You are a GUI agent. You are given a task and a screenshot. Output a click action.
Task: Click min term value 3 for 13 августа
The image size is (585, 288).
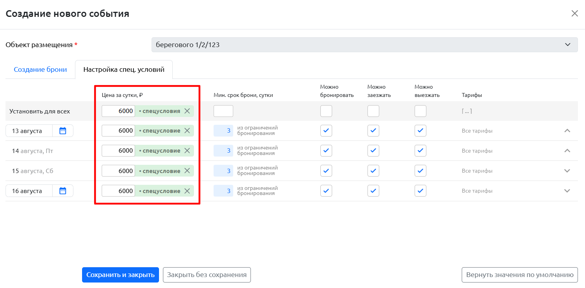[x=223, y=131]
